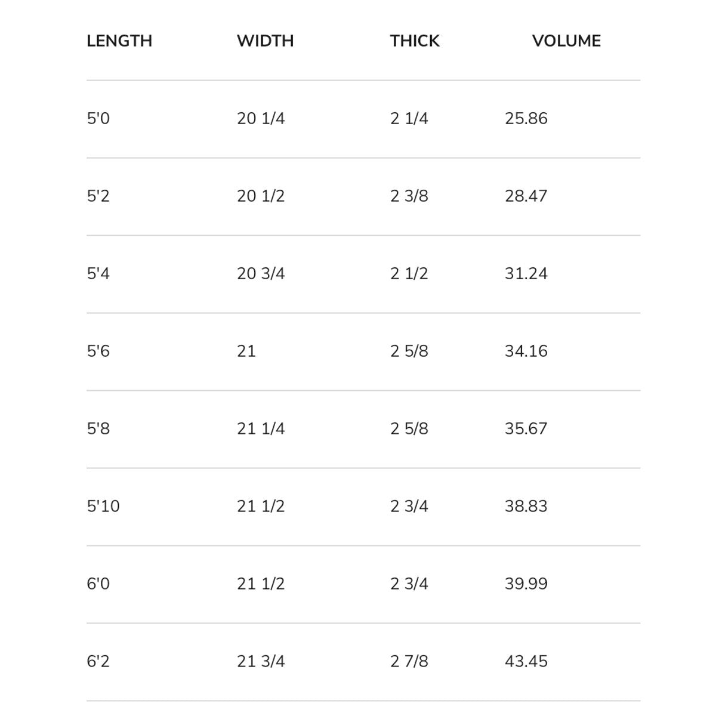Viewport: 716px width, 716px height.
Task: Pick the 6'2 length entry
Action: tap(98, 661)
